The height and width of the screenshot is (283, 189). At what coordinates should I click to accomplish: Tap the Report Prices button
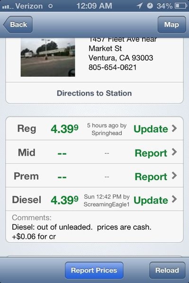click(x=94, y=270)
